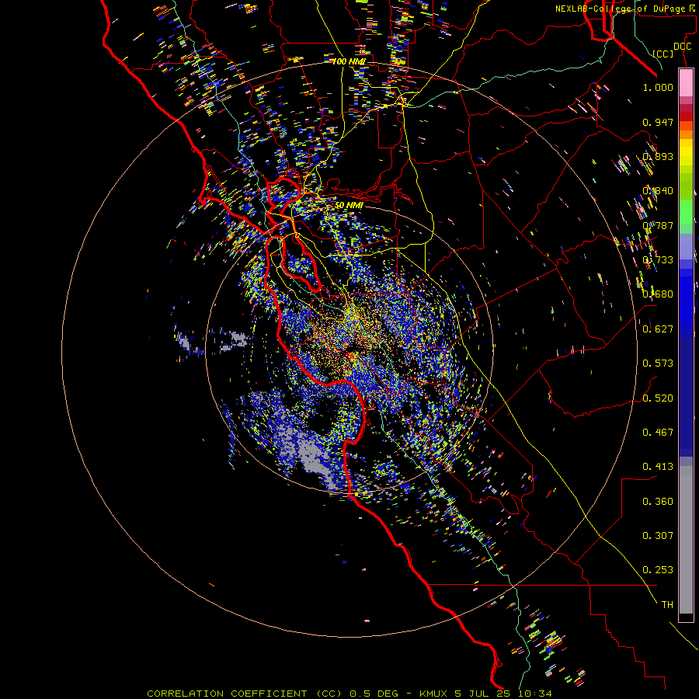Viewport: 699px width, 699px height.
Task: Click the 50 NMI range ring label
Action: point(349,206)
